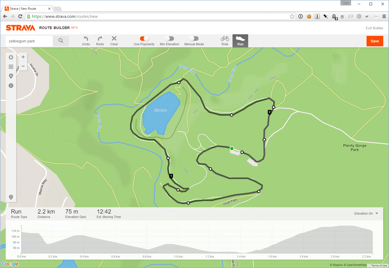The width and height of the screenshot is (389, 268).
Task: Open the map settings gear icon
Action: pyautogui.click(x=11, y=57)
